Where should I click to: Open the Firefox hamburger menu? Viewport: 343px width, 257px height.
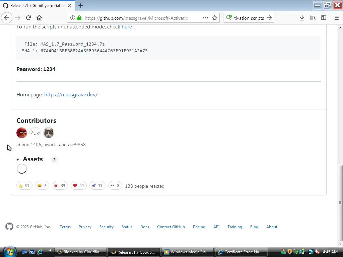point(337,18)
